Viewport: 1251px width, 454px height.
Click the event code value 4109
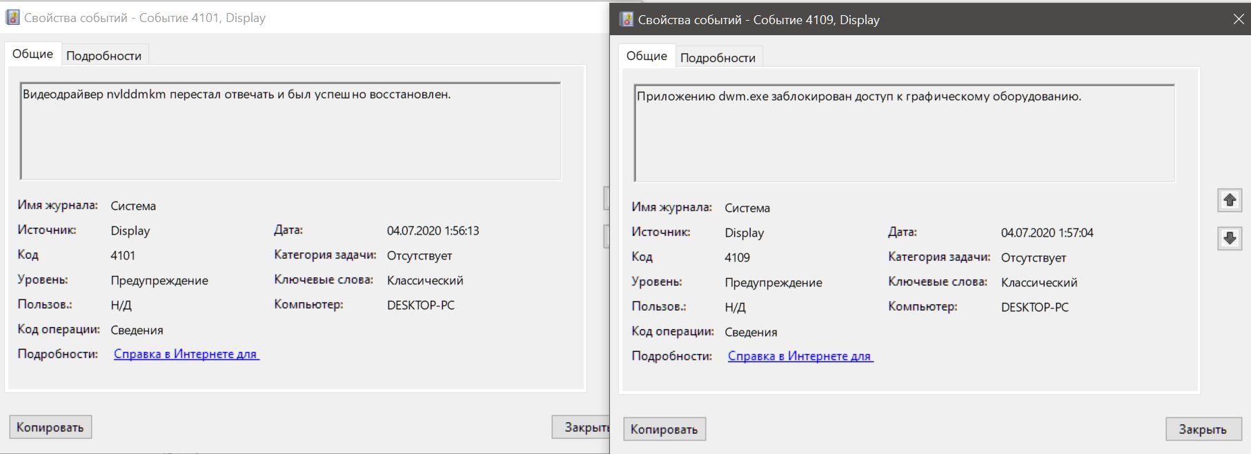(x=737, y=257)
